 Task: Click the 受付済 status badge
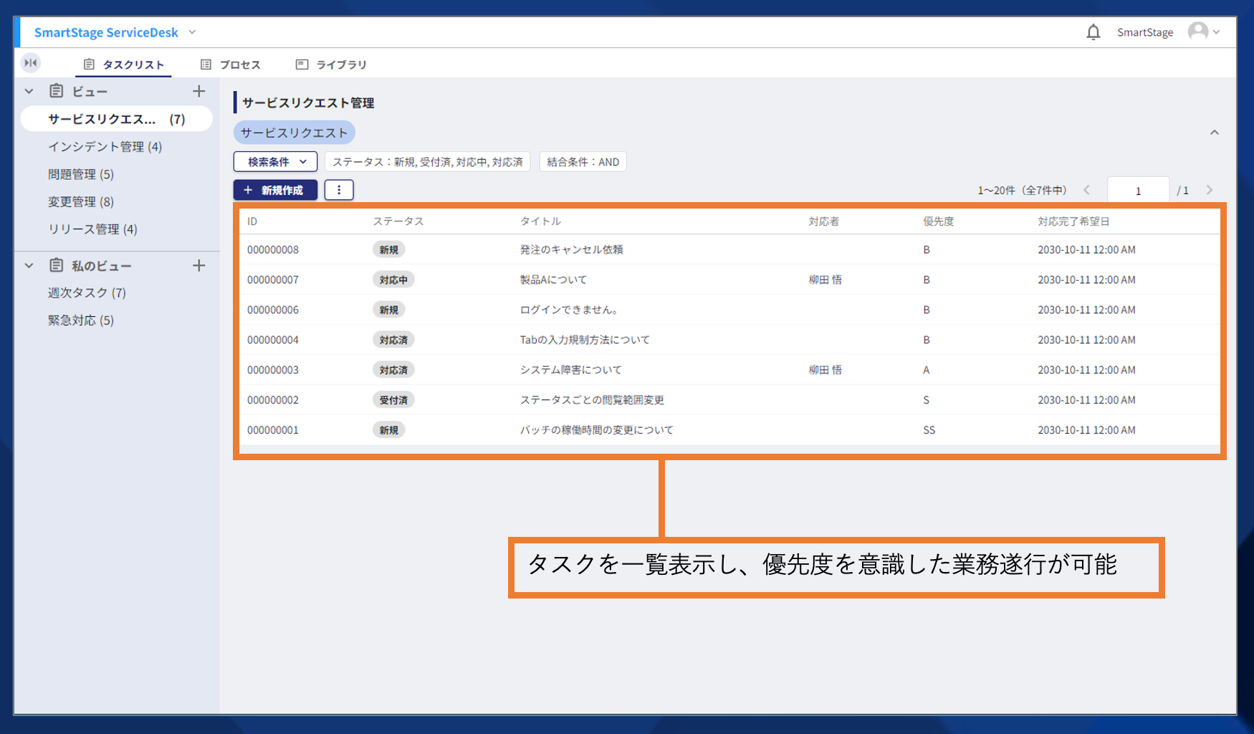[x=393, y=400]
